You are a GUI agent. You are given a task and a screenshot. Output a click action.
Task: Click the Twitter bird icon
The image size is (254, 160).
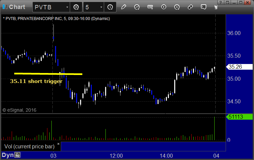pyautogui.click(x=216, y=7)
